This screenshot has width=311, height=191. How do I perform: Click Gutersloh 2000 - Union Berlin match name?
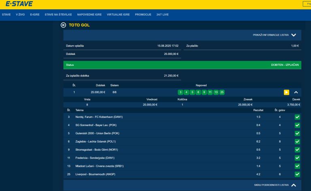tap(97, 134)
